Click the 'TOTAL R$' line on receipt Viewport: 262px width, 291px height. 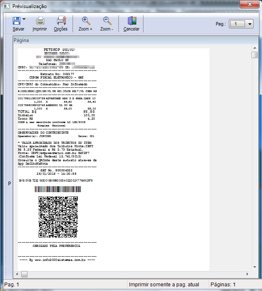56,112
